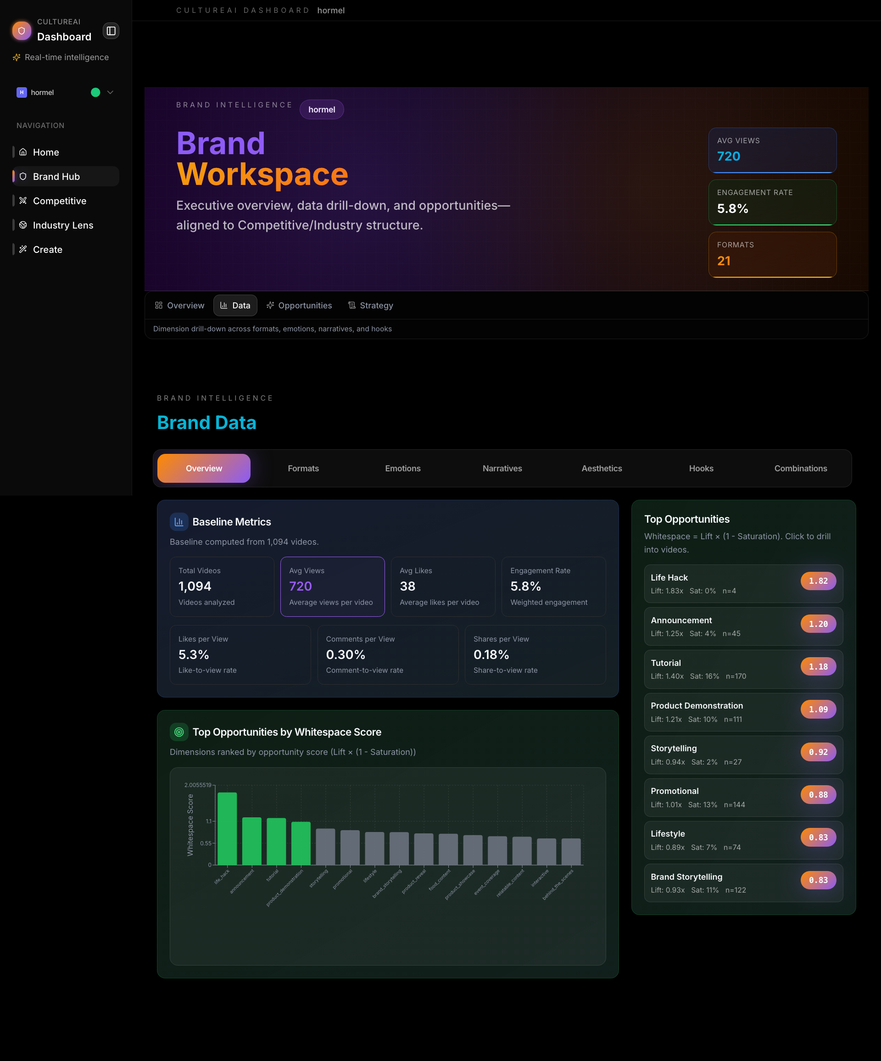Select the Industry Lens globe icon

[22, 225]
